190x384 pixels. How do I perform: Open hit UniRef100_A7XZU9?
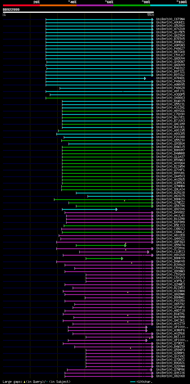170,29
